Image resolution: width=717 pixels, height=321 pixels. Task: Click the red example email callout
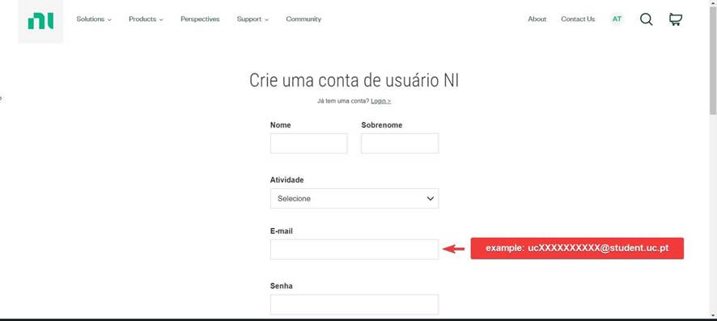click(x=577, y=248)
